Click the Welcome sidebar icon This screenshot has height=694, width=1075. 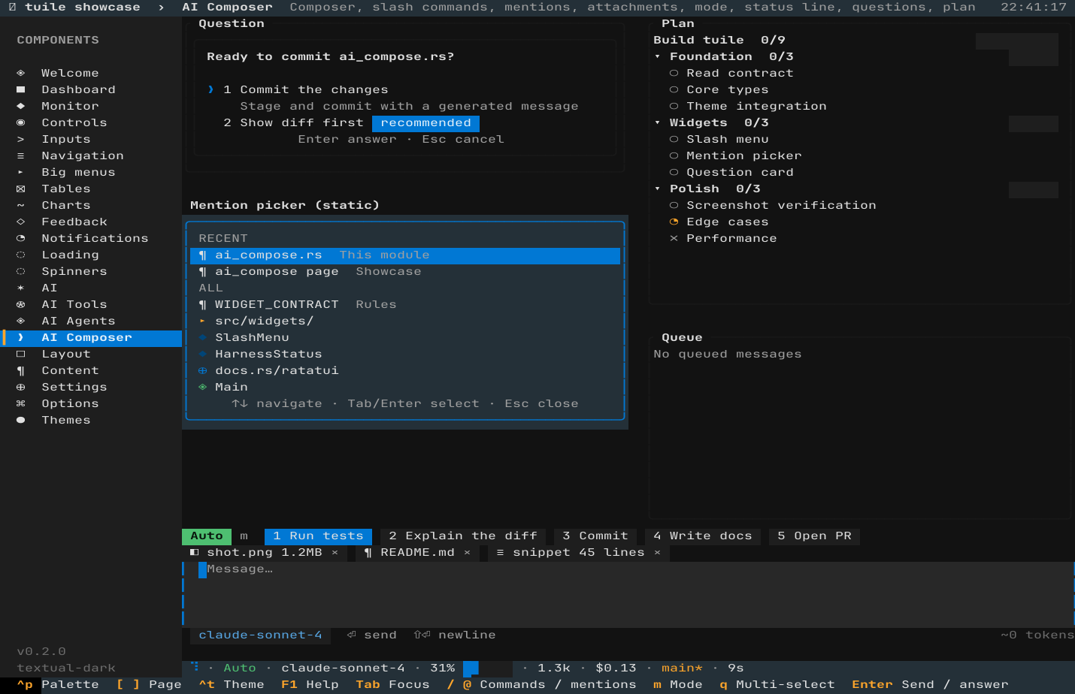(x=20, y=73)
